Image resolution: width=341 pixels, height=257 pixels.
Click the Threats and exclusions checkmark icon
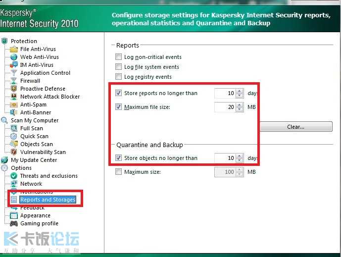14,176
